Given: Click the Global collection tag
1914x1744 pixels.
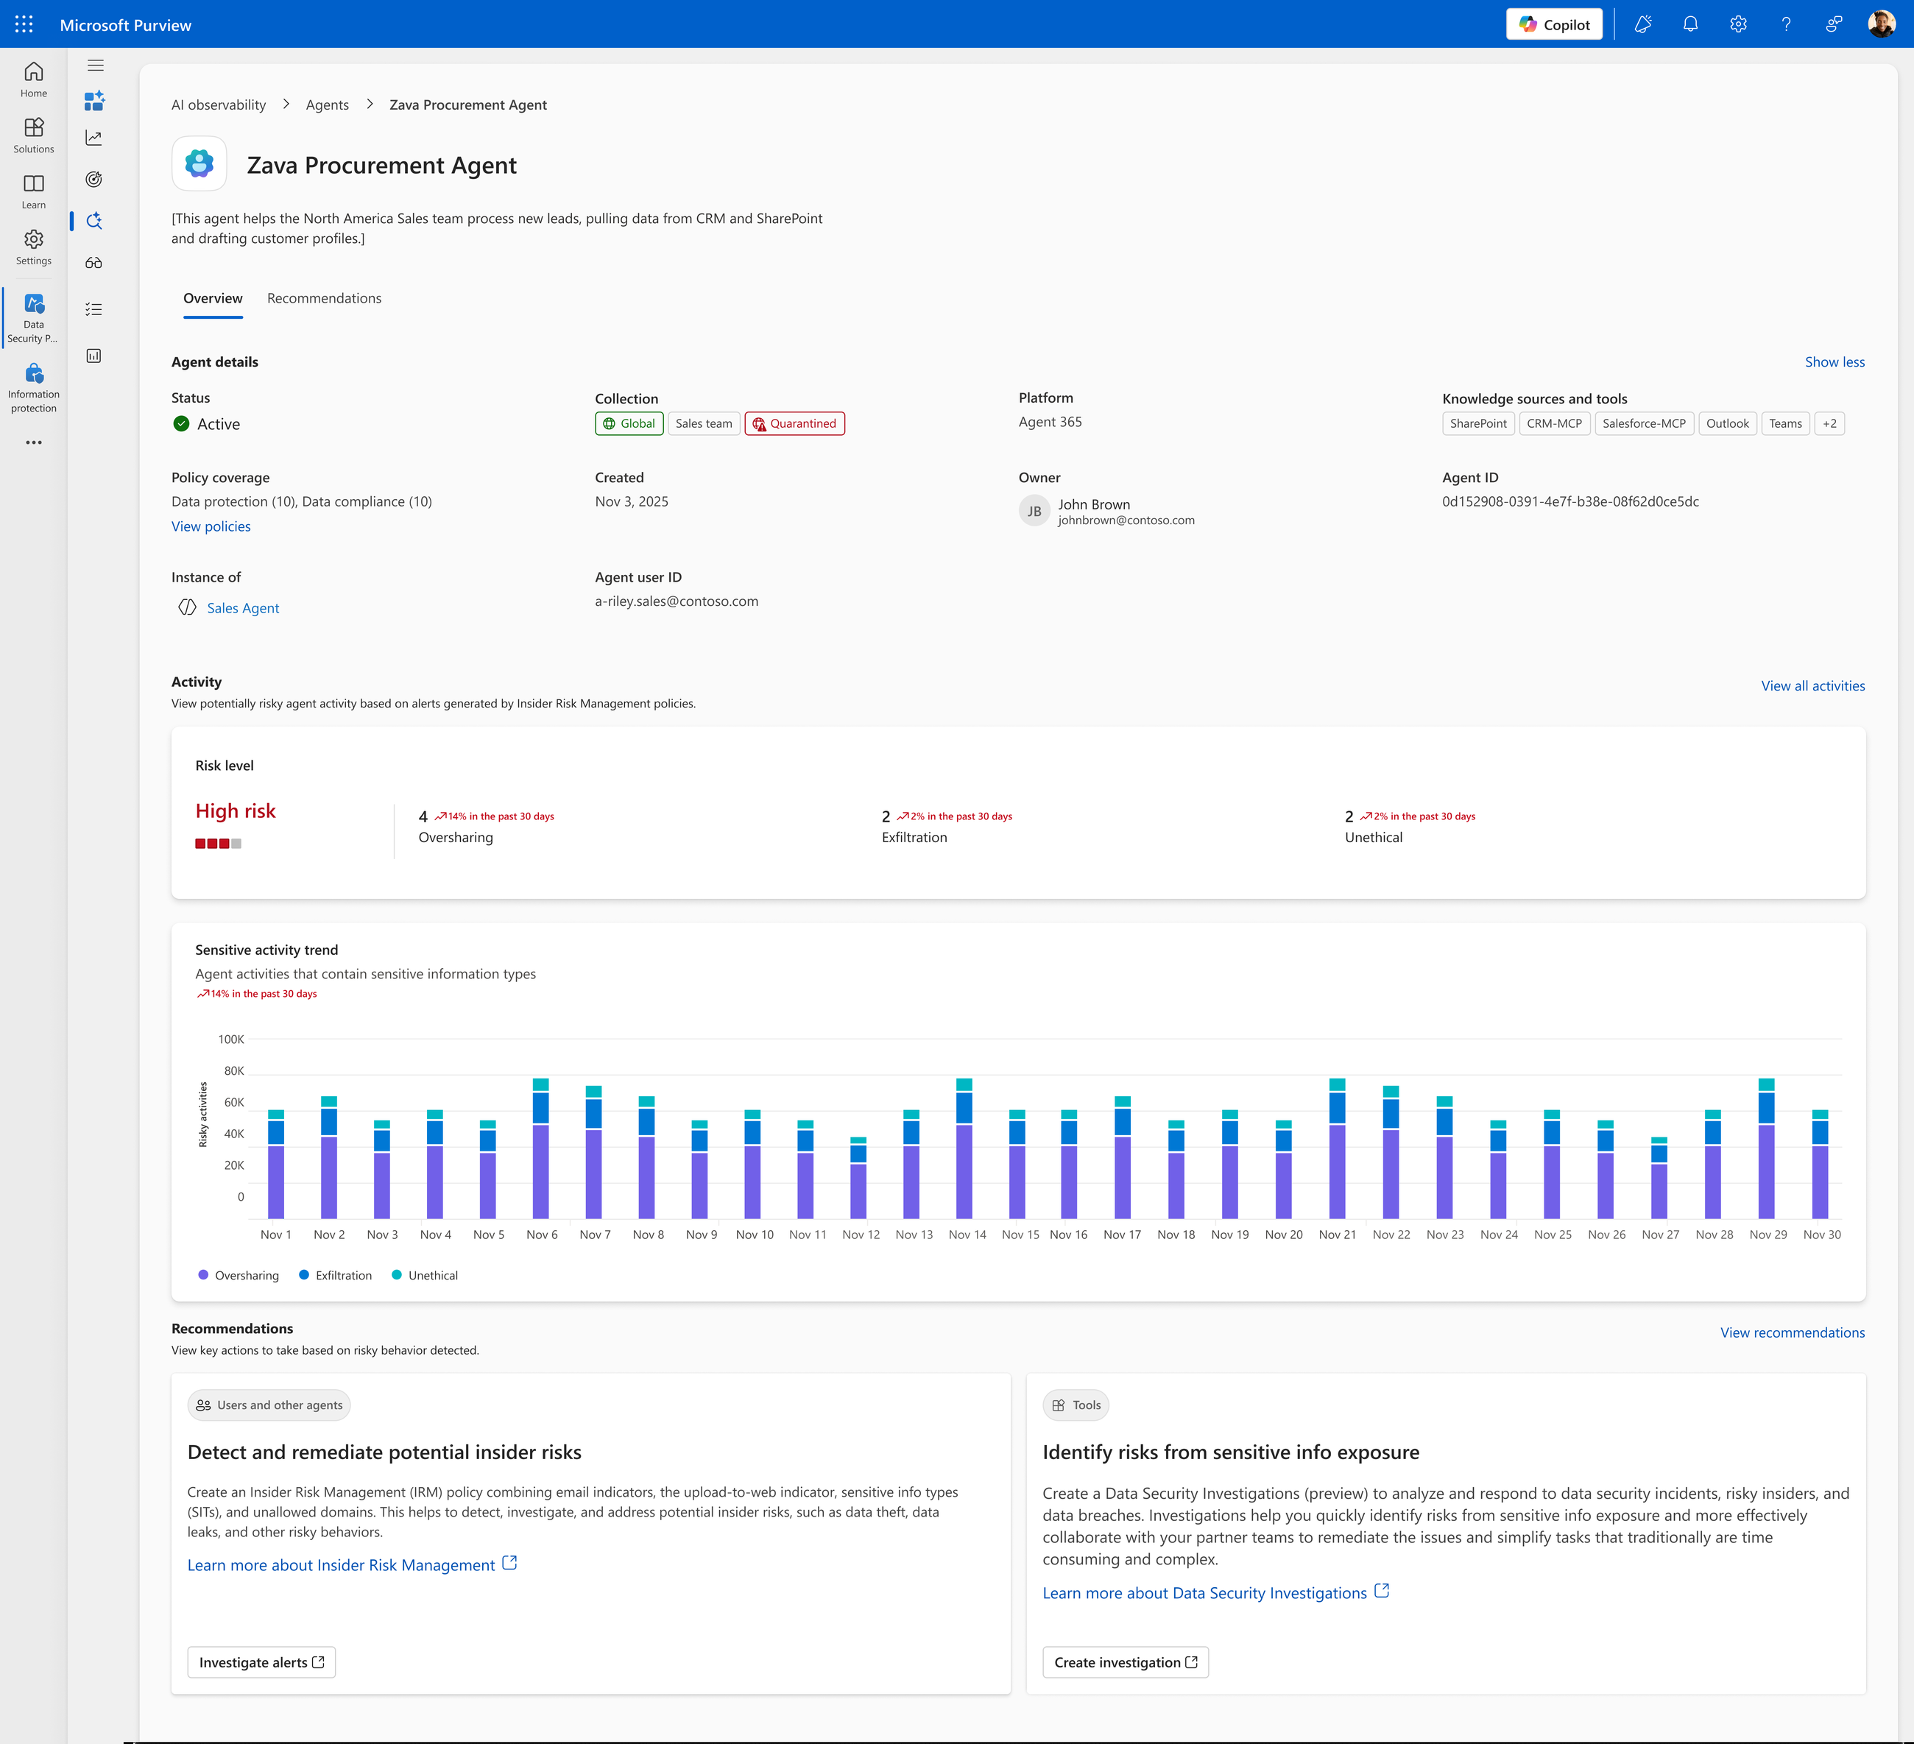Looking at the screenshot, I should [629, 423].
